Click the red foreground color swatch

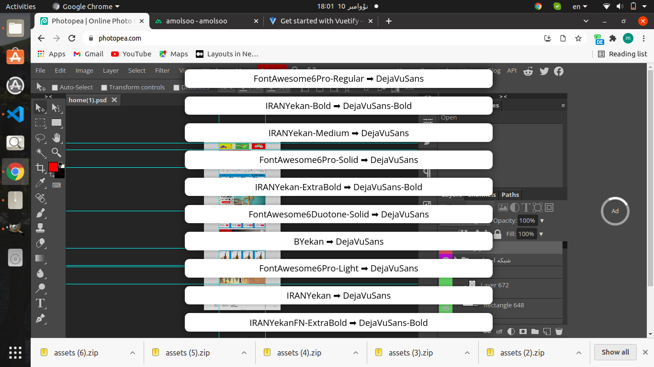point(53,167)
